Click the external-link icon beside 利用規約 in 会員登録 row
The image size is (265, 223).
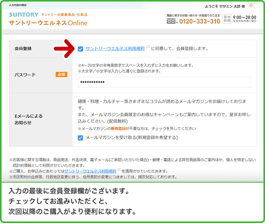pos(148,47)
